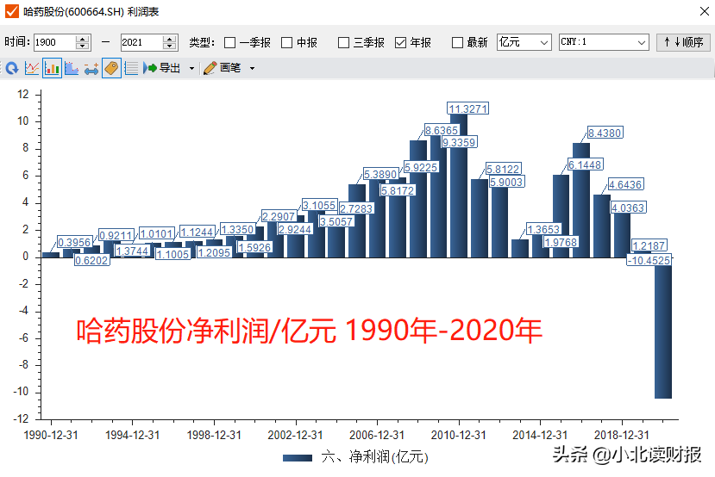
Task: Click the data label 1.2187
Action: point(649,245)
